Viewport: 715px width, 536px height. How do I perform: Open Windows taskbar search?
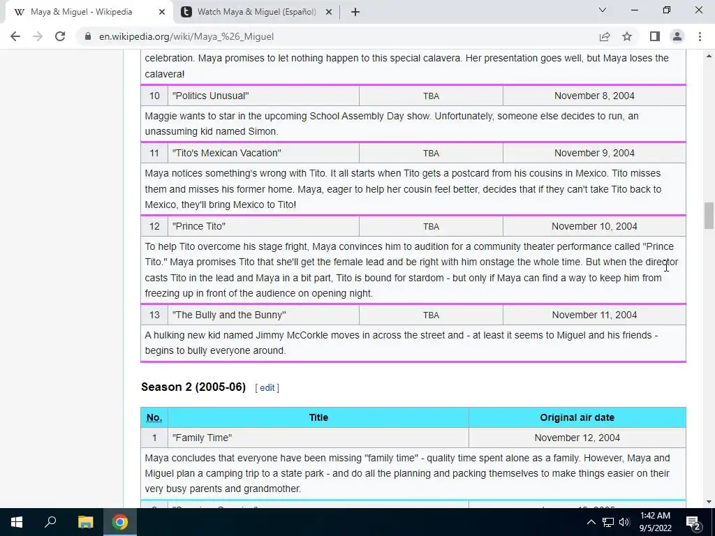pos(50,522)
